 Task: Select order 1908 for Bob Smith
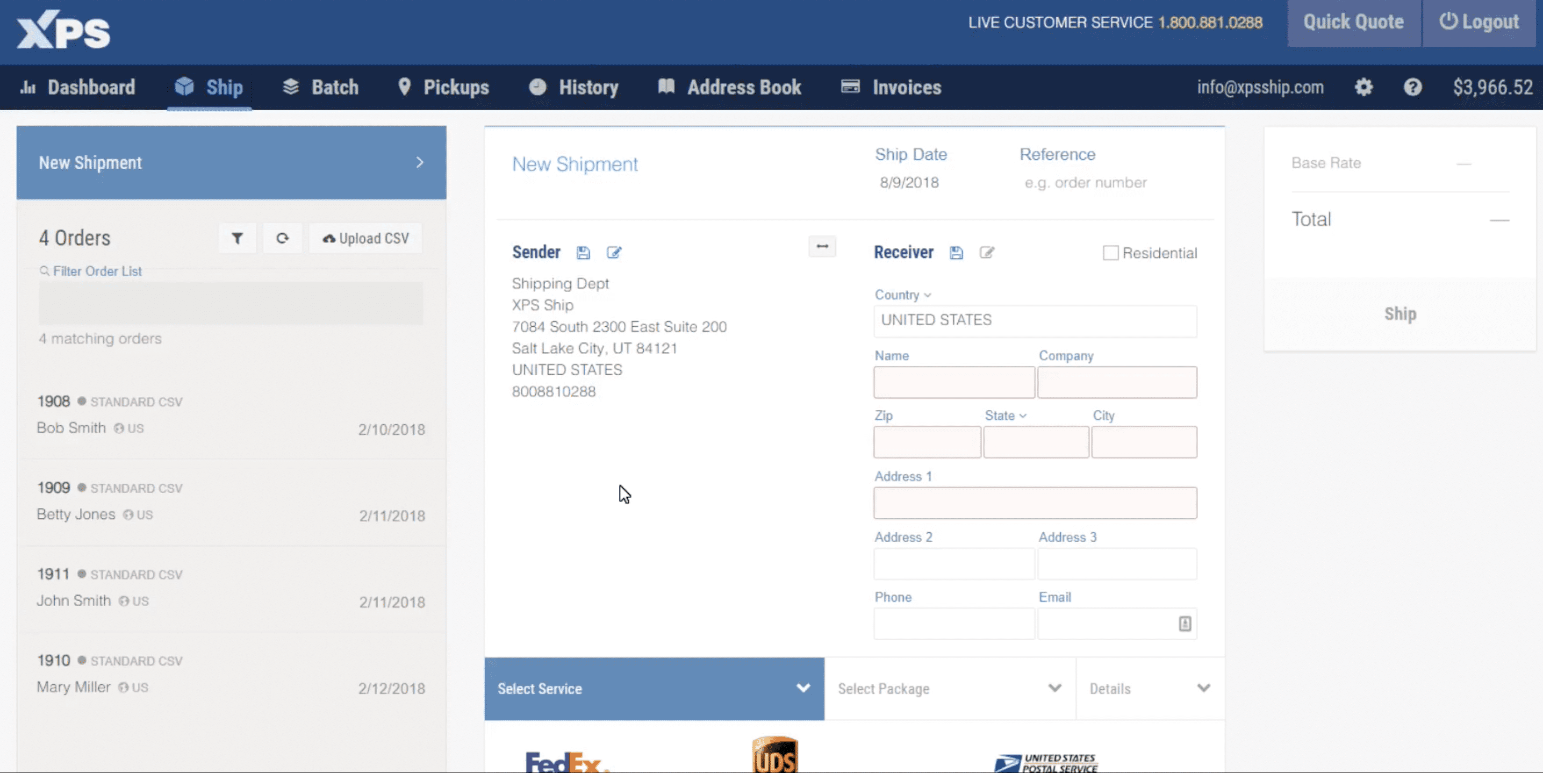[231, 415]
